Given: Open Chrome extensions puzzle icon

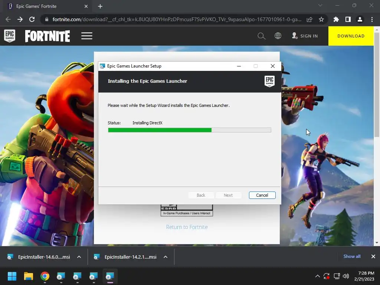Looking at the screenshot, I should (336, 19).
